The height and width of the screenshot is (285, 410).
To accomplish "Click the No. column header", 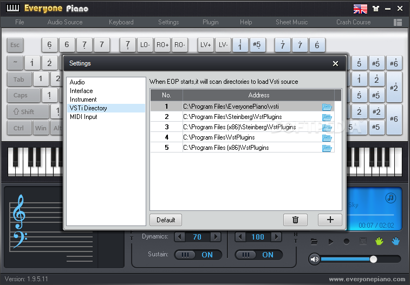I will 166,95.
